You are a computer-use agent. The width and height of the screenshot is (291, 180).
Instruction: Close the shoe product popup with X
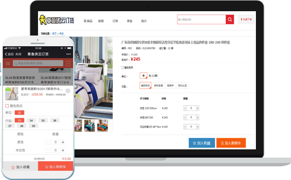[x=68, y=91]
